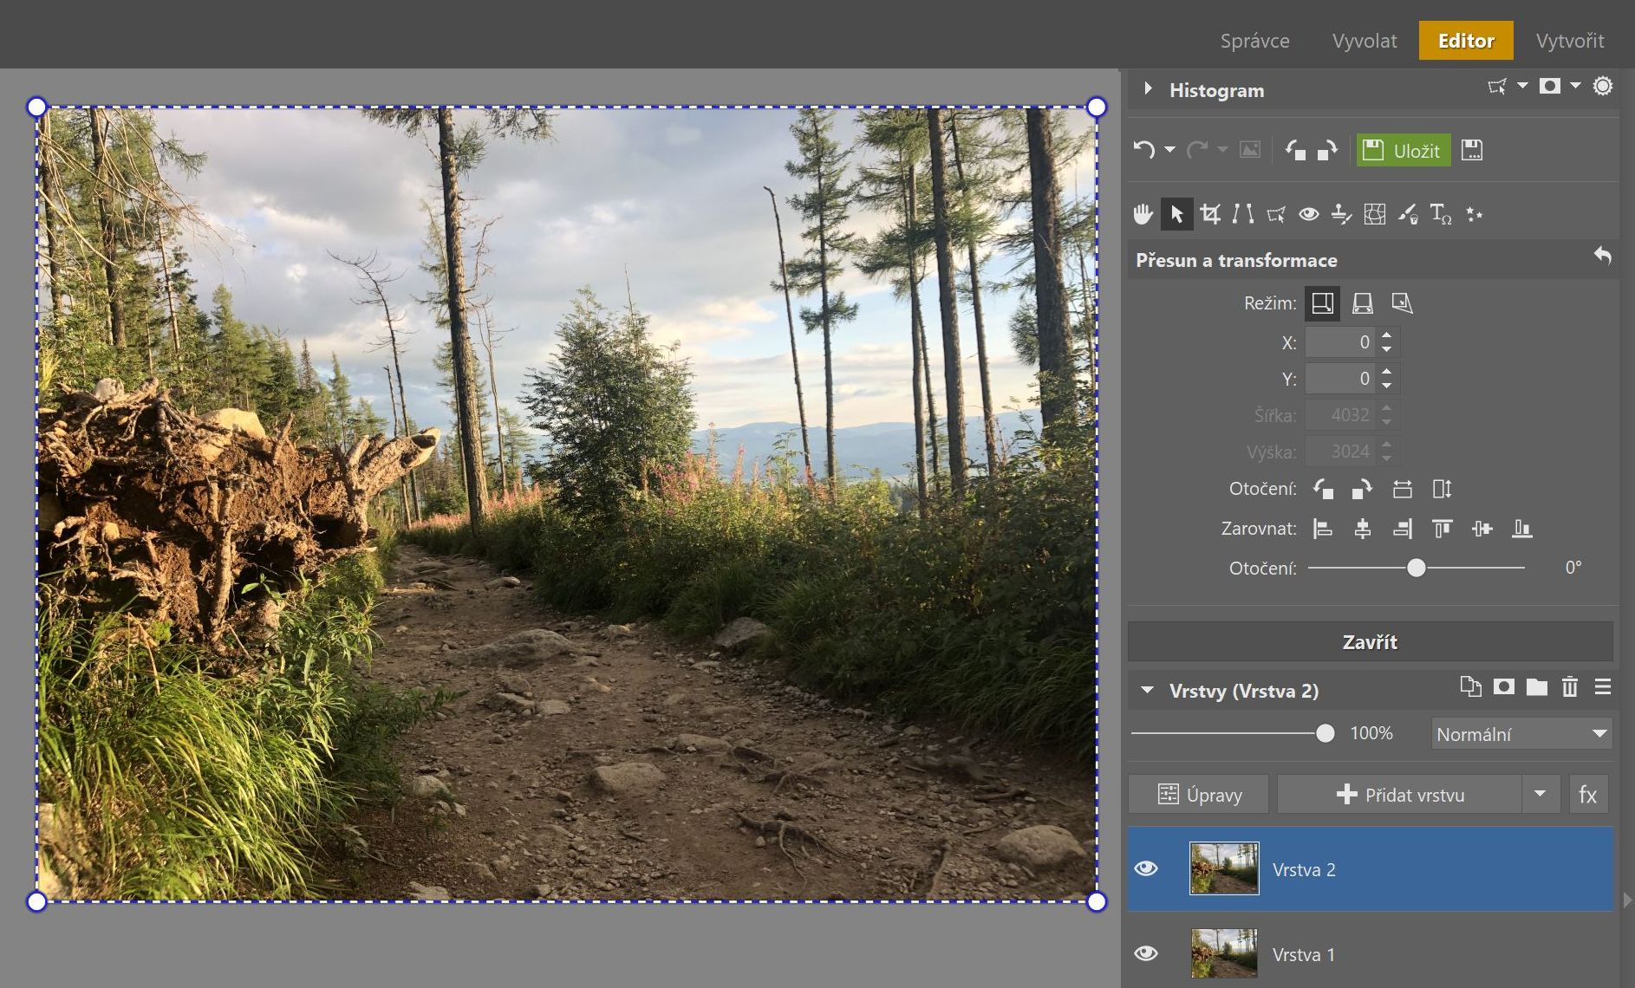Click the Y position input field
Viewport: 1635px width, 988px height.
coord(1339,379)
